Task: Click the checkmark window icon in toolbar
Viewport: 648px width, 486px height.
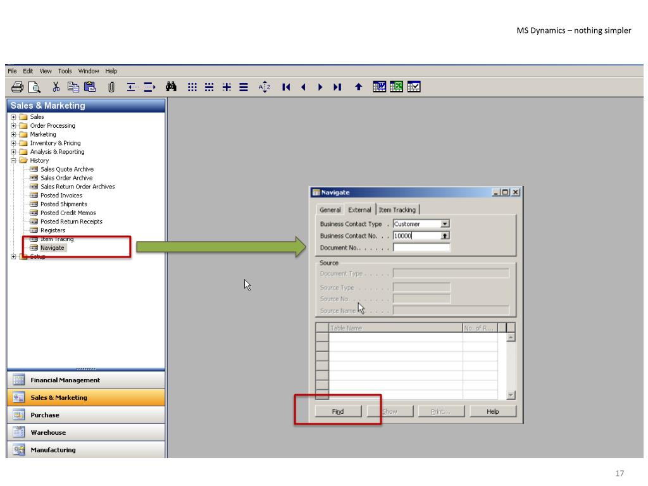Action: tap(414, 87)
